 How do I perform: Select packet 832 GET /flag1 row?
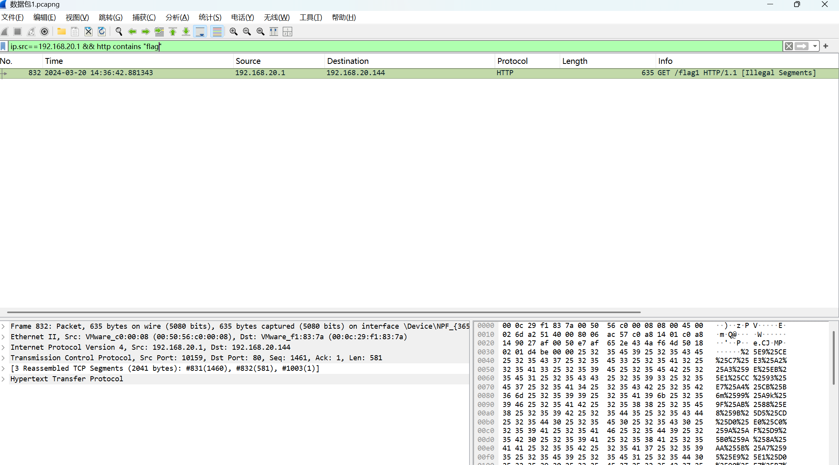[x=390, y=73]
